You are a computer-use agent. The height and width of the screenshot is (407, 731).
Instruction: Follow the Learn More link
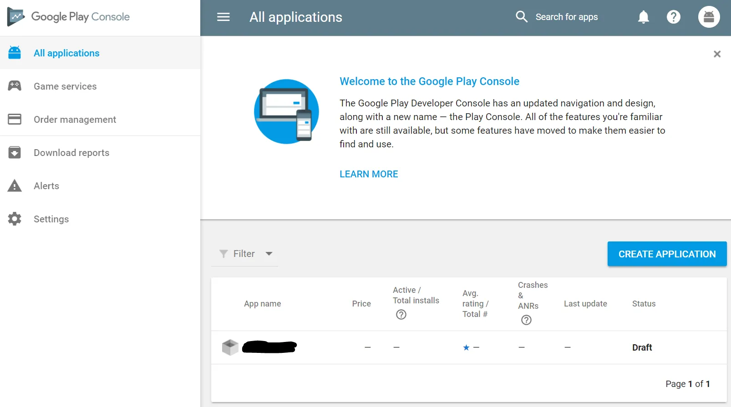point(369,174)
